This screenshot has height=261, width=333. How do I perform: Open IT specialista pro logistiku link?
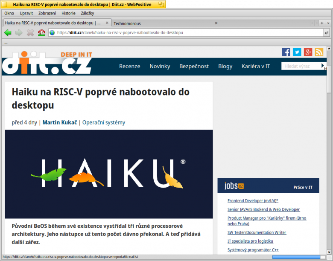pyautogui.click(x=250, y=241)
